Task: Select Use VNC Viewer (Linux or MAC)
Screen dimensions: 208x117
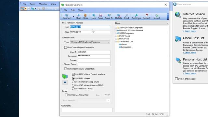Action: pos(73,85)
